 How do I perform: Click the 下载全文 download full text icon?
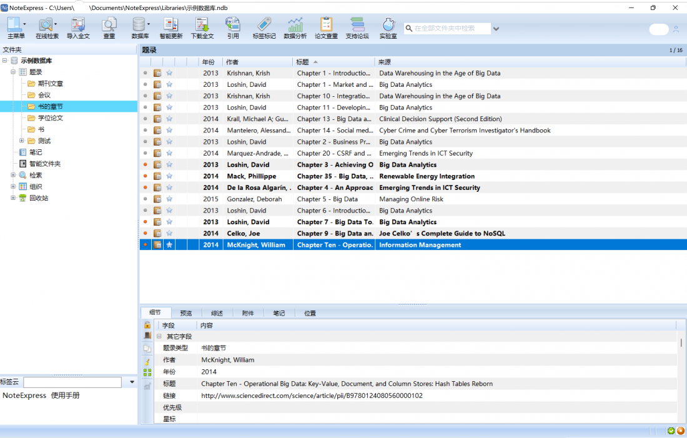[202, 28]
